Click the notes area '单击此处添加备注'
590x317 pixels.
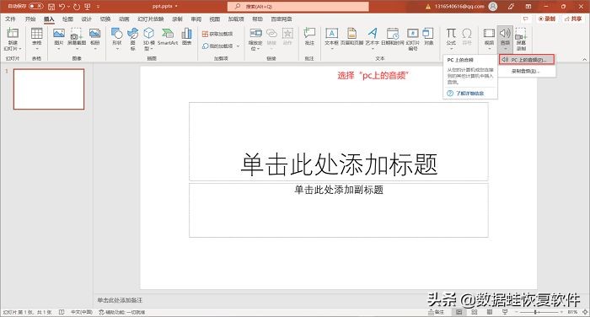[x=120, y=300]
